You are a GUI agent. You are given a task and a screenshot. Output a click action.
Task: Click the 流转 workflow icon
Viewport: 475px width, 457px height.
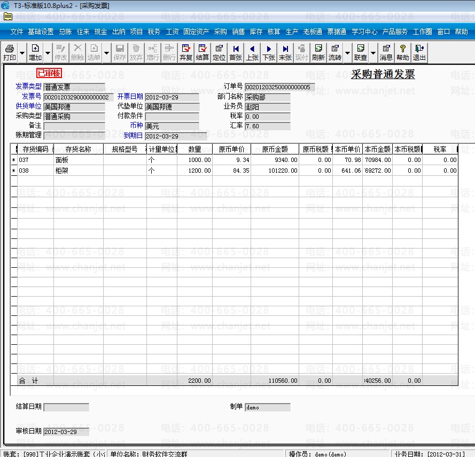pyautogui.click(x=334, y=53)
